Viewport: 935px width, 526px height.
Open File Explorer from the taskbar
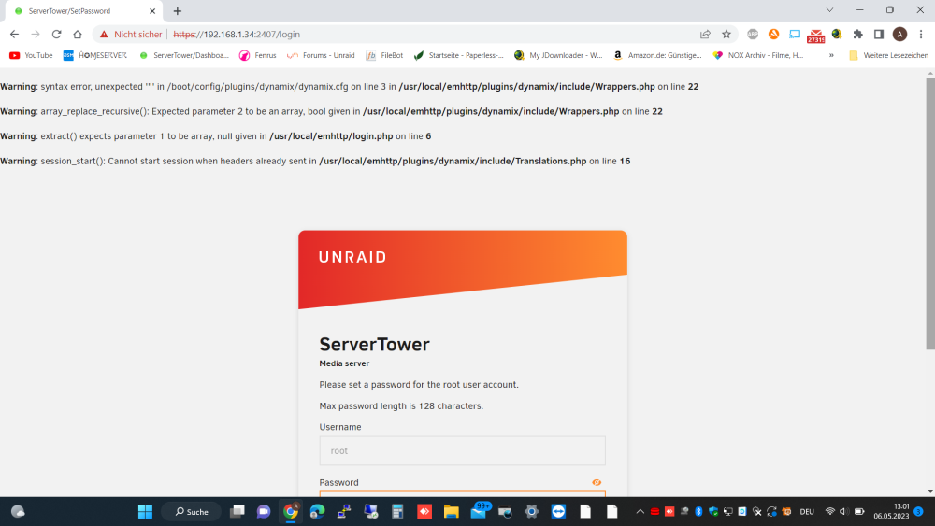pyautogui.click(x=452, y=512)
